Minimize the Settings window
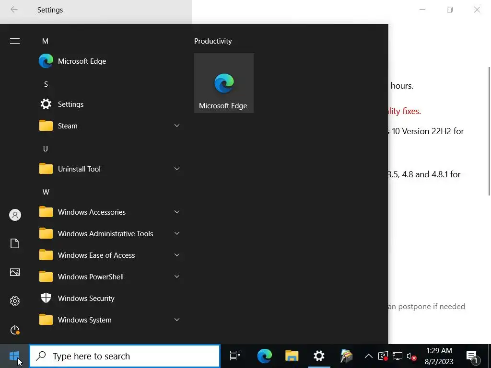This screenshot has height=368, width=491. 422,10
